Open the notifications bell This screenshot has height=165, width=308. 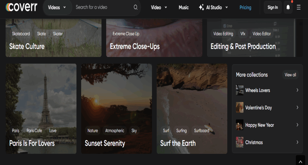pyautogui.click(x=288, y=8)
